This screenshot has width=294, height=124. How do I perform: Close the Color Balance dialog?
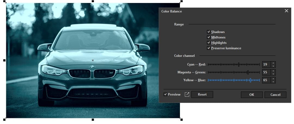click(x=286, y=11)
